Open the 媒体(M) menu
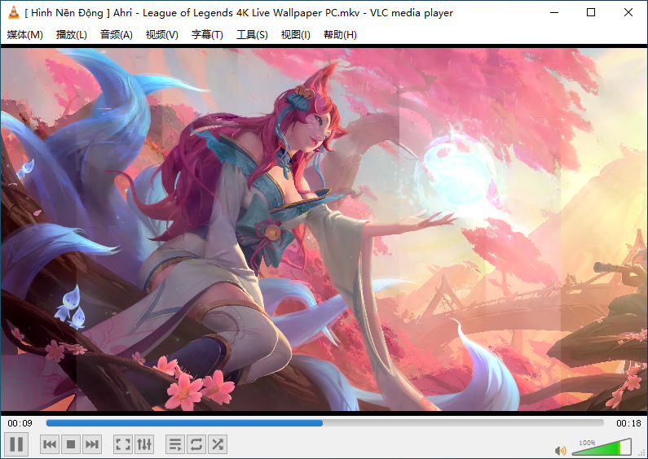 pos(24,35)
